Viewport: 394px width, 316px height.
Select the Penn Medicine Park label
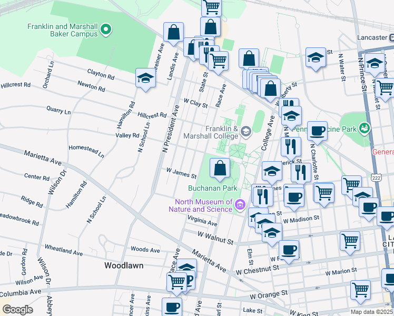[324, 129]
